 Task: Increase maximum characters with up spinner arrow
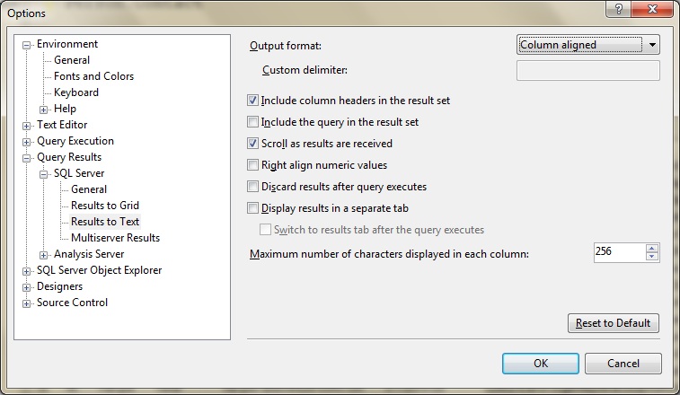point(652,248)
